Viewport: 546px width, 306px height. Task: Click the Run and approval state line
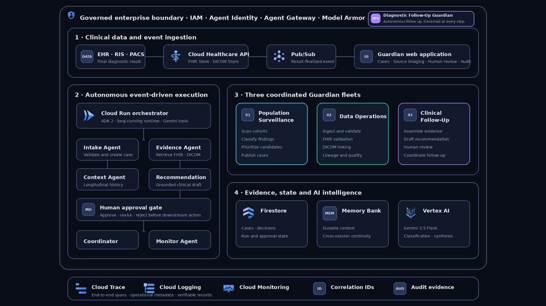(x=264, y=236)
